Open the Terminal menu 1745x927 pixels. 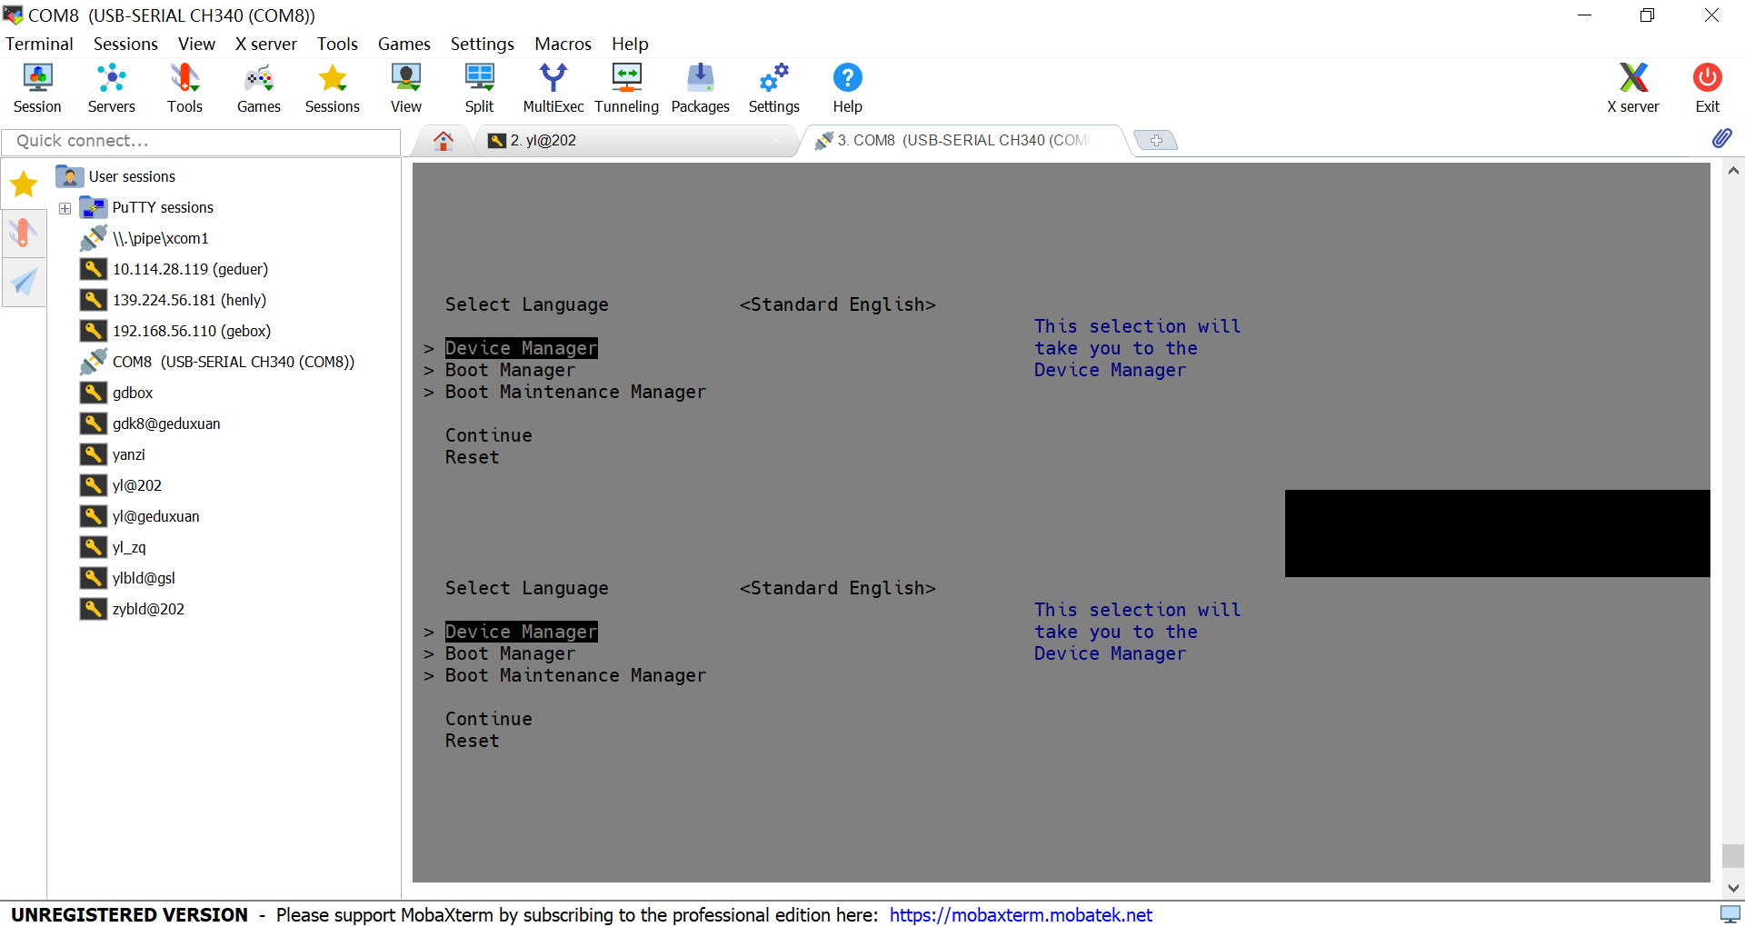coord(39,44)
